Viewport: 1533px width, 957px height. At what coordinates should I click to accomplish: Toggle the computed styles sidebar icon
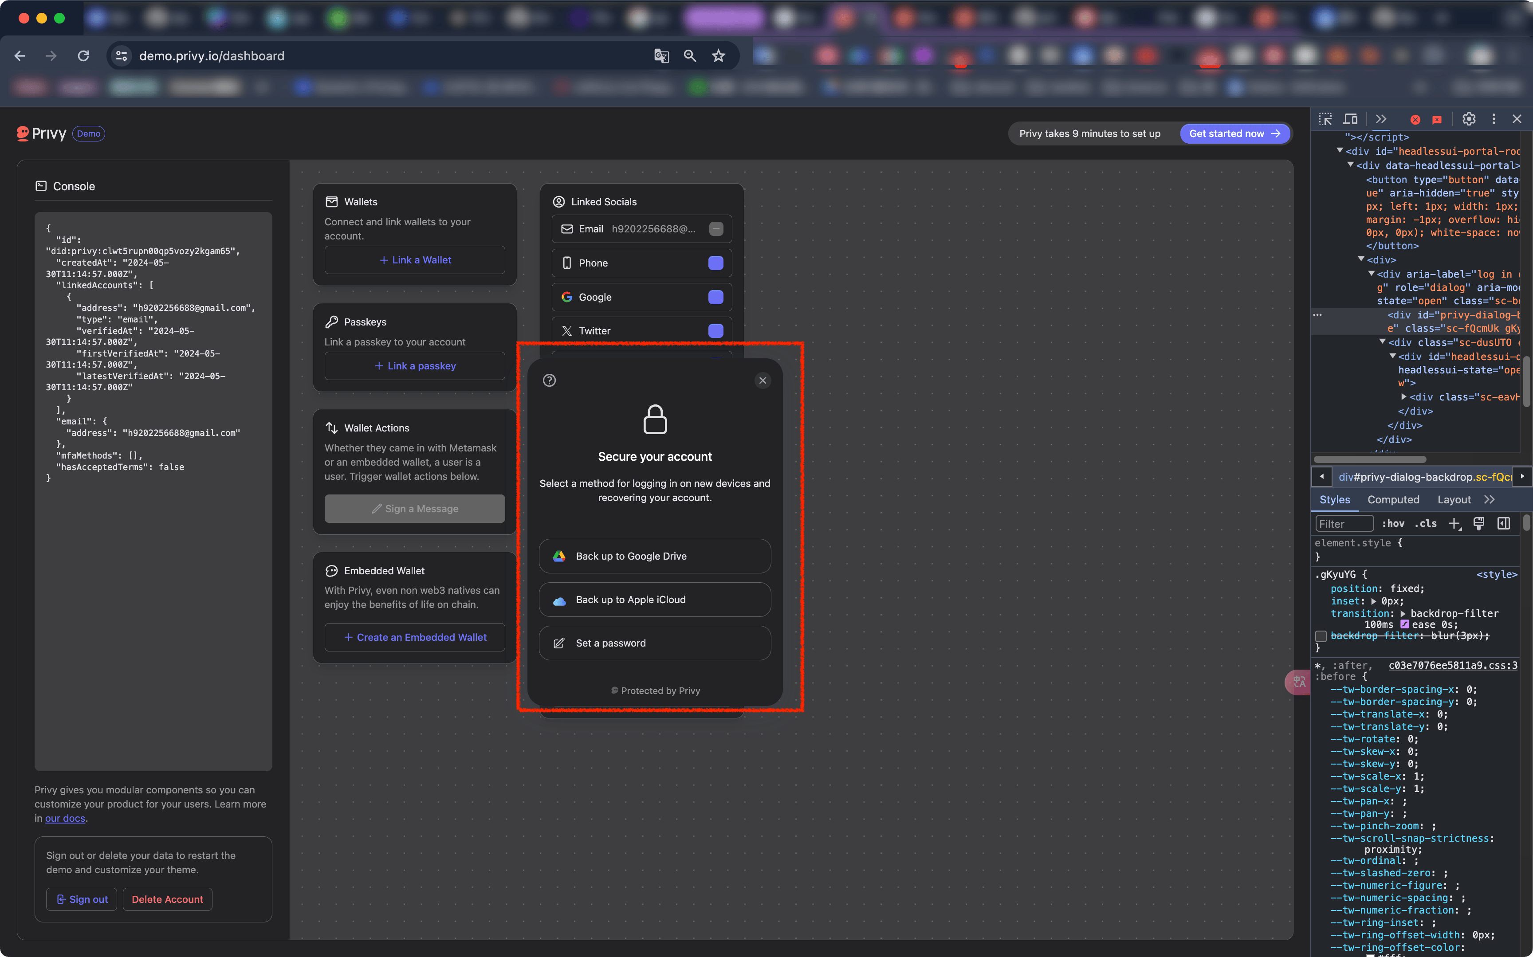tap(1503, 523)
